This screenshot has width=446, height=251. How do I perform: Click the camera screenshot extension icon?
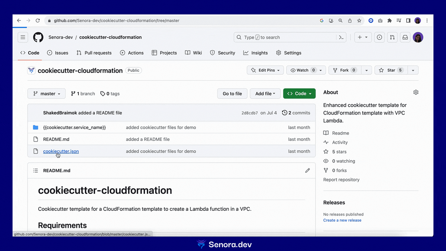coord(380,20)
